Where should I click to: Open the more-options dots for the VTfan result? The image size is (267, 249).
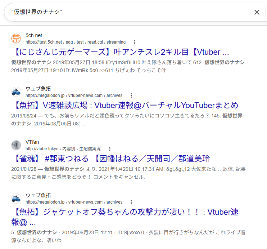110,149
